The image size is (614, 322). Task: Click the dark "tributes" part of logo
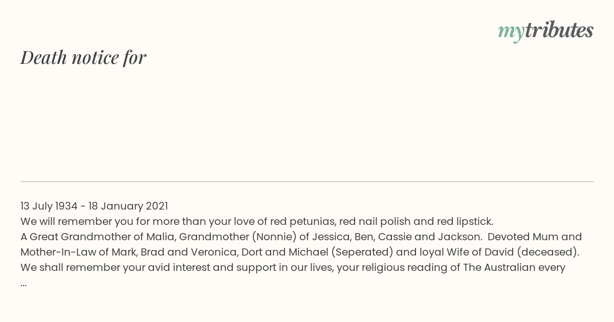559,30
